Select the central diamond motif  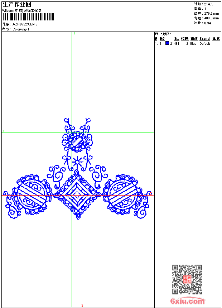(x=77, y=195)
